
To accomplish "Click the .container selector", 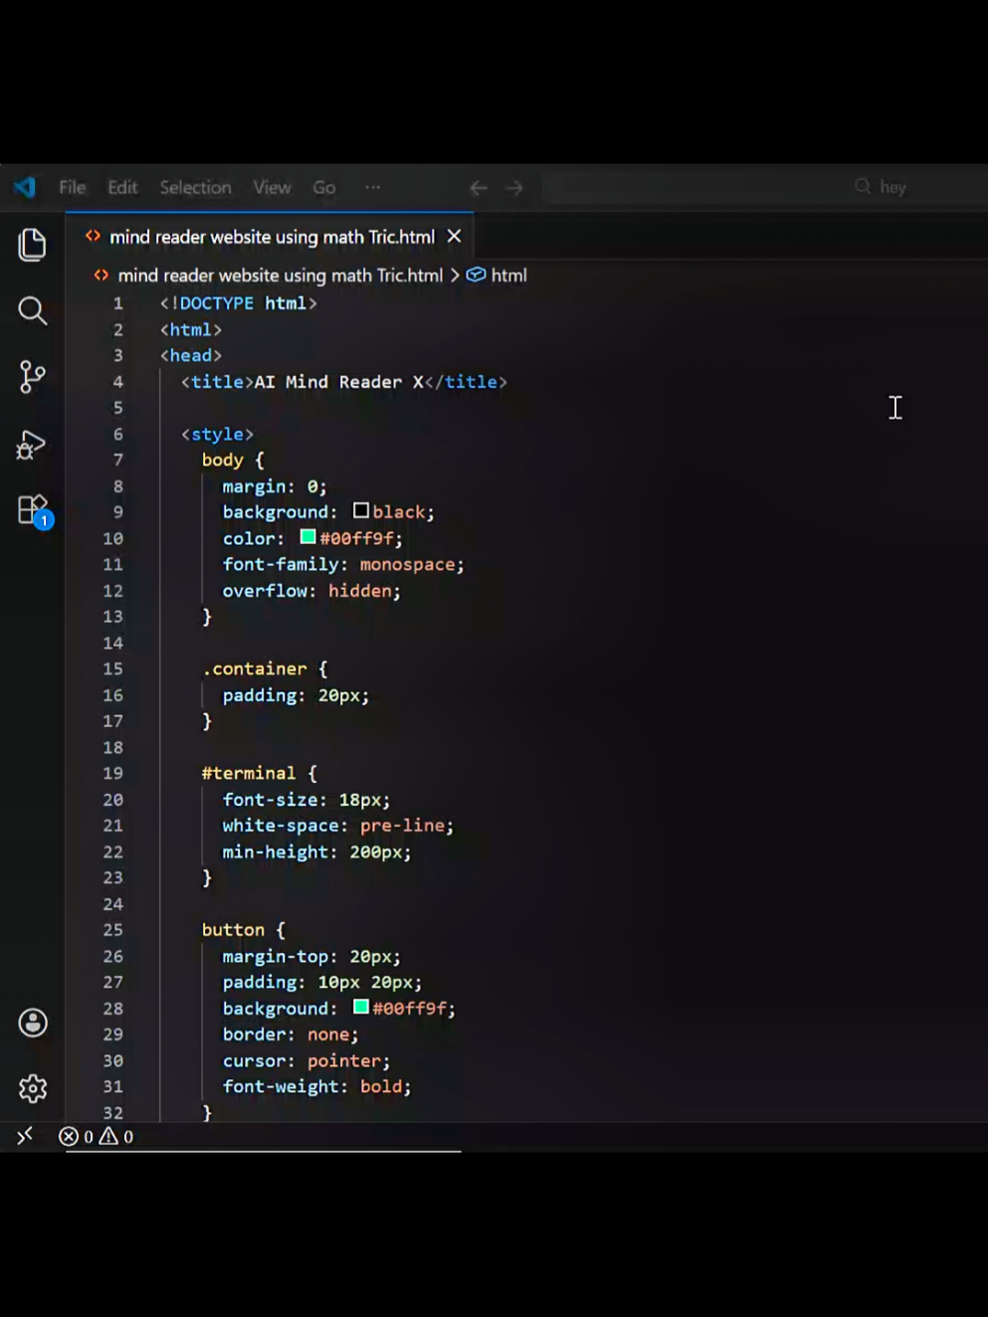I will click(x=254, y=668).
